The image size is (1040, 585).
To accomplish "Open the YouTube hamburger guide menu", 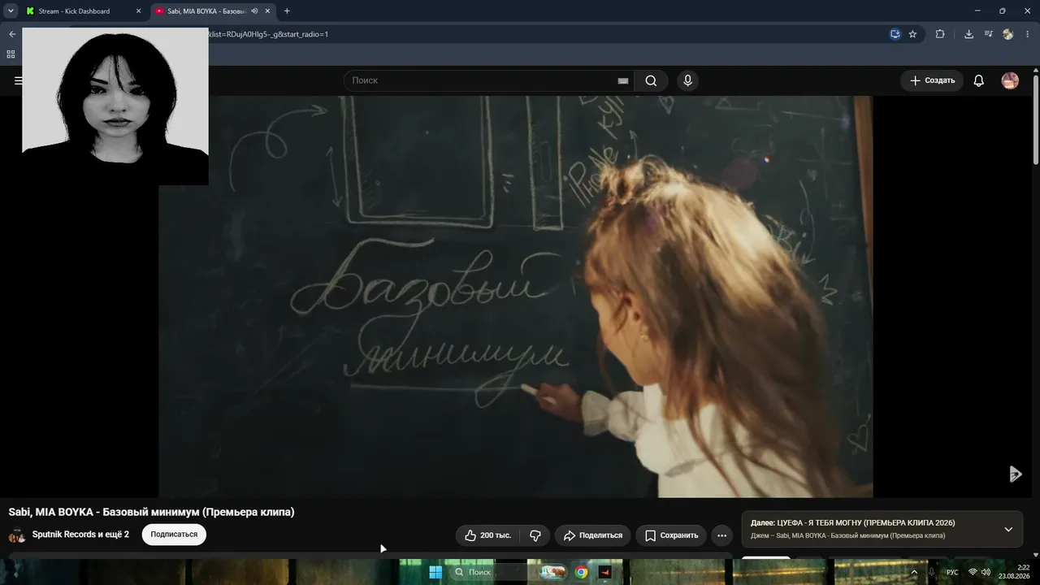I will [18, 80].
